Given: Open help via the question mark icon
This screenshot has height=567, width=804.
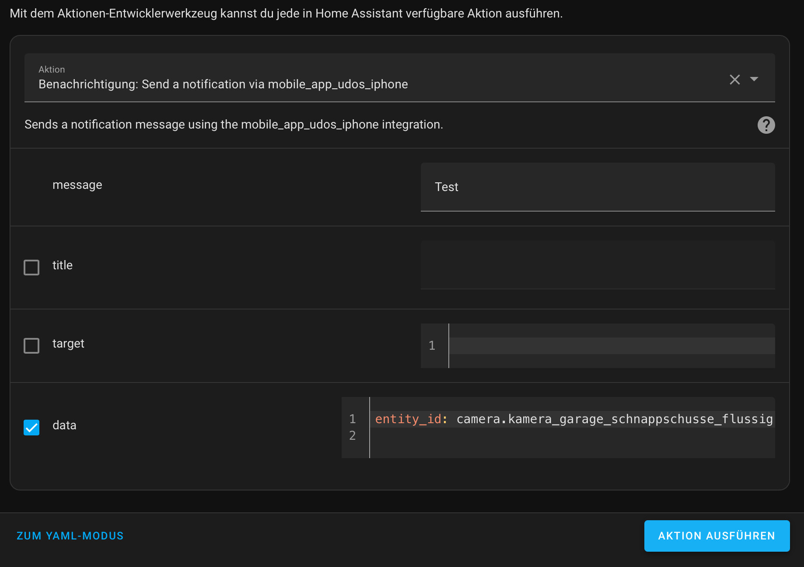Looking at the screenshot, I should pos(766,125).
